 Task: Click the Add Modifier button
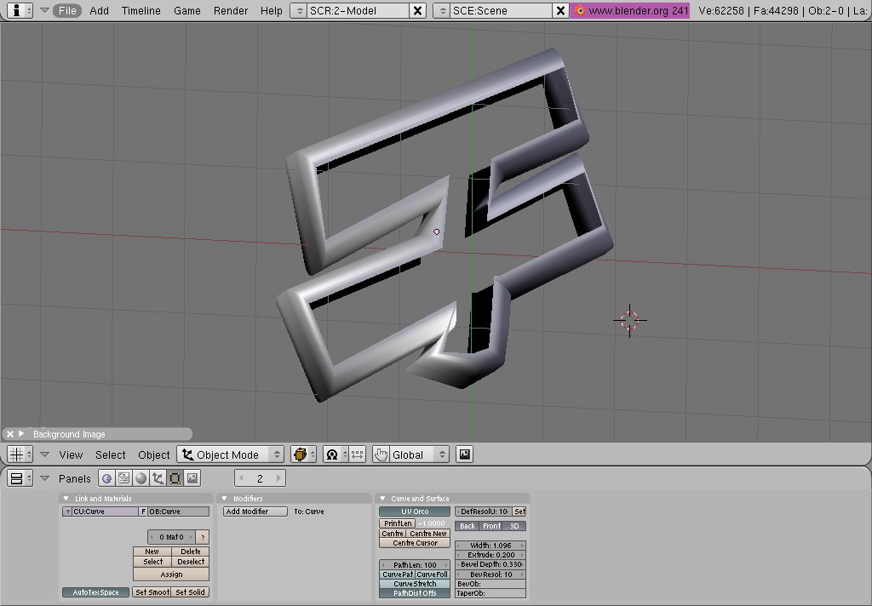point(255,512)
